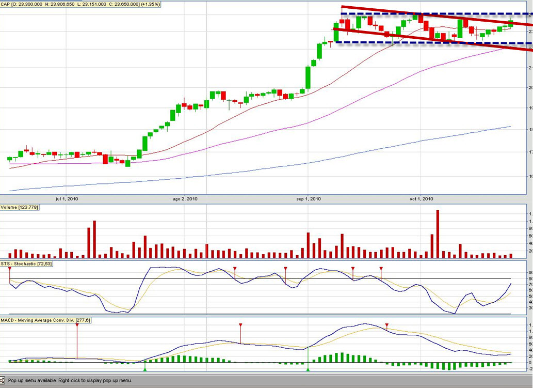This screenshot has height=388, width=533.
Task: Click the MACD - Moving Average Conv. Div. label
Action: click(x=45, y=320)
